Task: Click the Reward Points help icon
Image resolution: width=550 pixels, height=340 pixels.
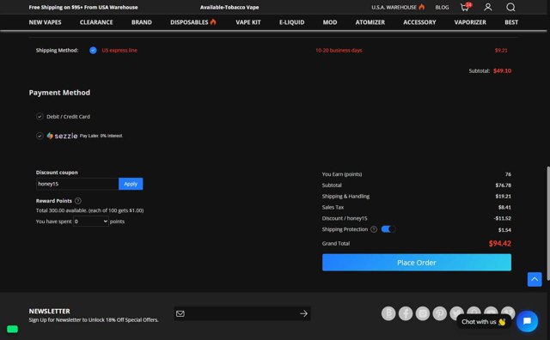Action: tap(78, 201)
